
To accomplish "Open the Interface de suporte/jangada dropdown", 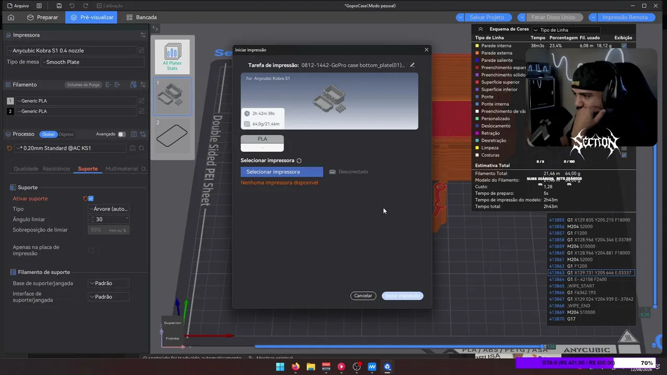I will click(108, 296).
